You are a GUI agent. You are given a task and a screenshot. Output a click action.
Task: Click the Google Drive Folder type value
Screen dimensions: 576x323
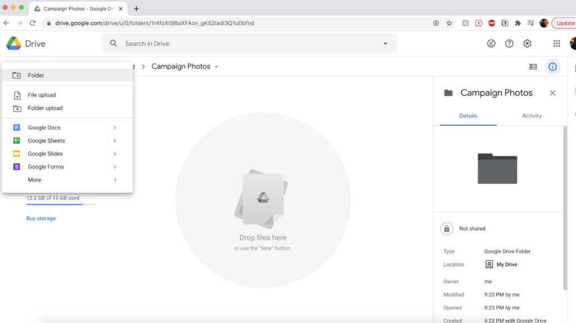pyautogui.click(x=507, y=252)
